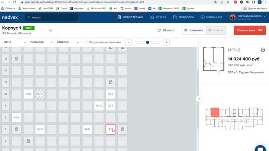This screenshot has width=269, height=151.
Task: Open the Избранное favorites section
Action: [x=211, y=17]
